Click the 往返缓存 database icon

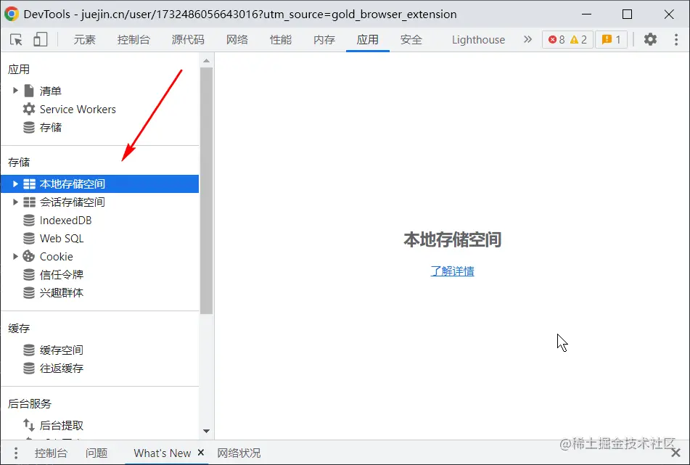tap(29, 369)
